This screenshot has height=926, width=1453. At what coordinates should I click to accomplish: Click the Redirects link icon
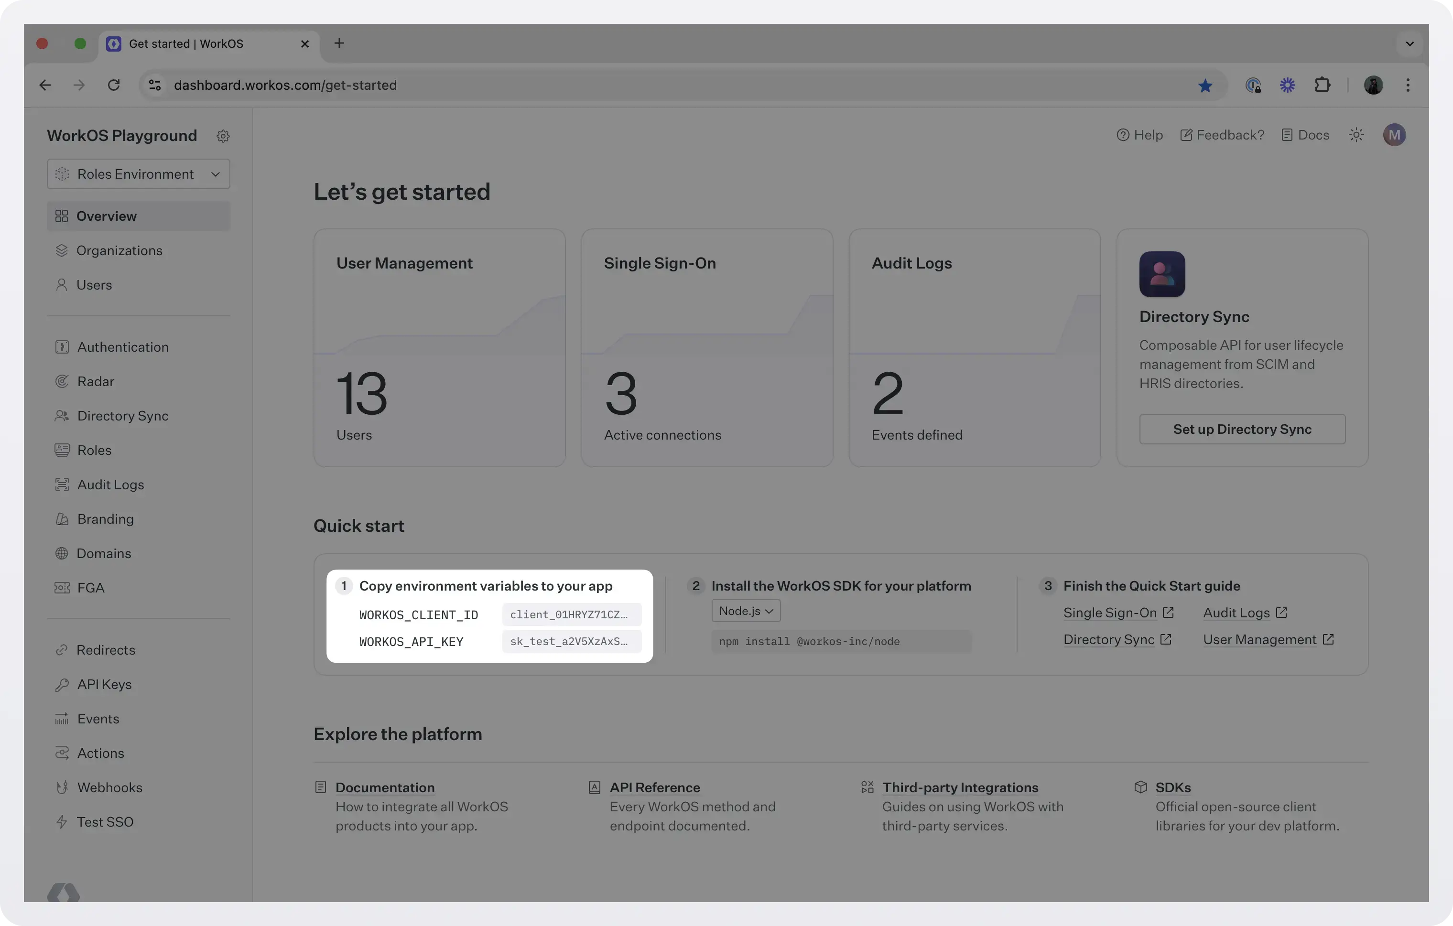(x=62, y=650)
